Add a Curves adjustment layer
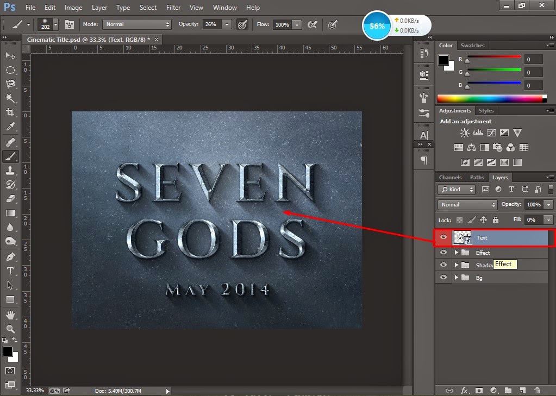The height and width of the screenshot is (396, 556). point(492,133)
